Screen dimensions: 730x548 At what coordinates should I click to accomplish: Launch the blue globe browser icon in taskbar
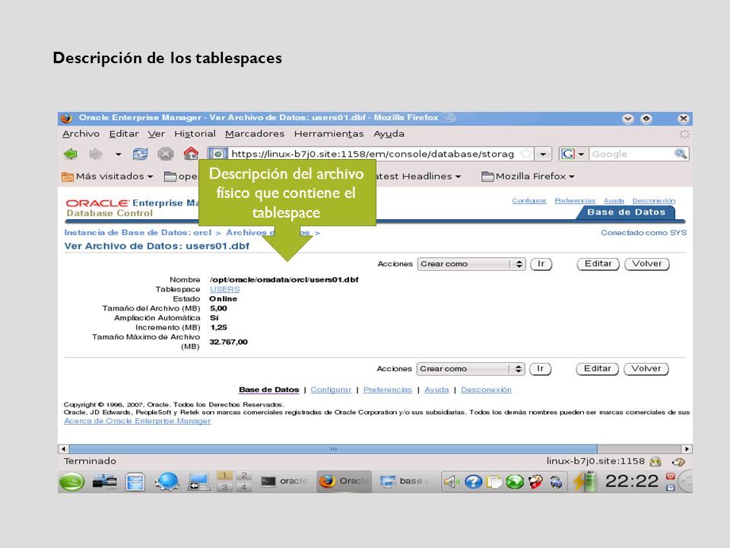coord(167,481)
